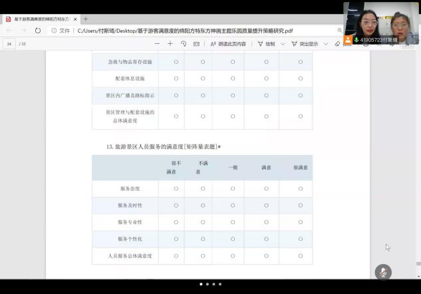Select 很不满意 for 服务专业性
421x294 pixels.
[x=176, y=222]
